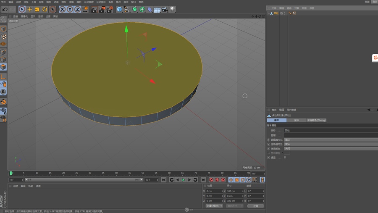The height and width of the screenshot is (213, 378).
Task: Toggle Position keyframe recording icon
Action: [231, 180]
